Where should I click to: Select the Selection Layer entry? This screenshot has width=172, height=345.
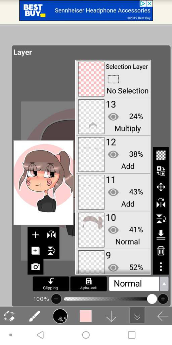pos(113,79)
